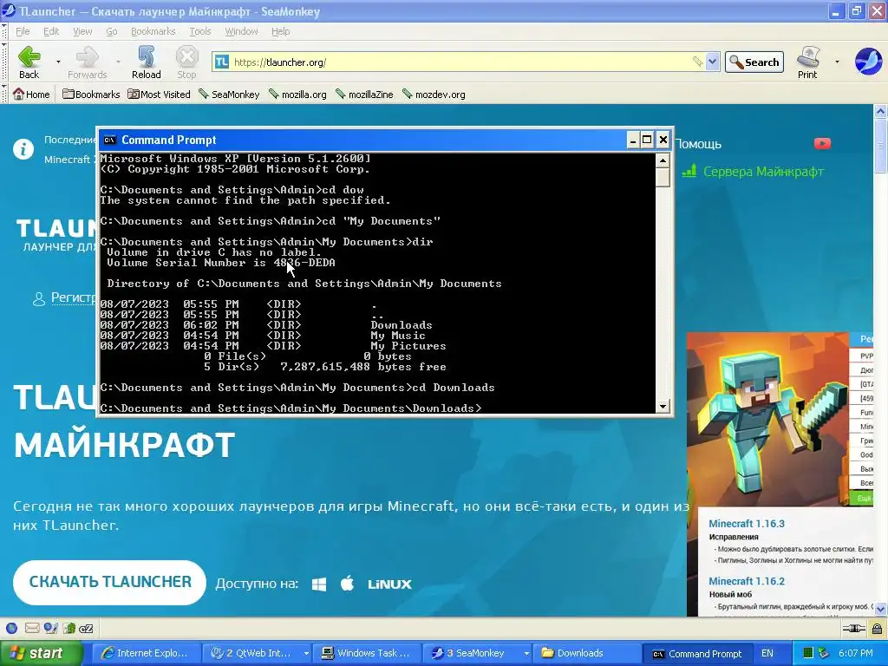
Task: Open the Help menu
Action: pos(280,31)
